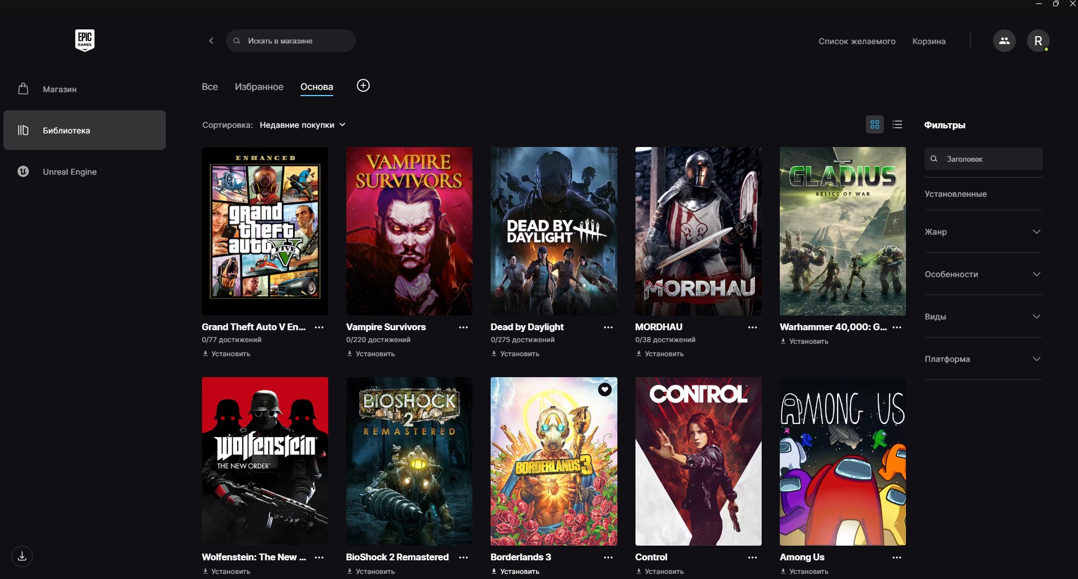Click the 0/275 достижений text

(522, 340)
